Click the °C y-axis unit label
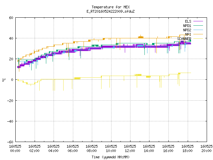Image resolution: width=213 pixels, height=160 pixels. (x=4, y=80)
